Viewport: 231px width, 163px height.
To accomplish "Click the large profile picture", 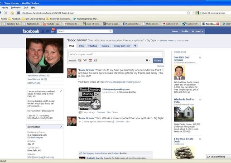I will pos(45,56).
